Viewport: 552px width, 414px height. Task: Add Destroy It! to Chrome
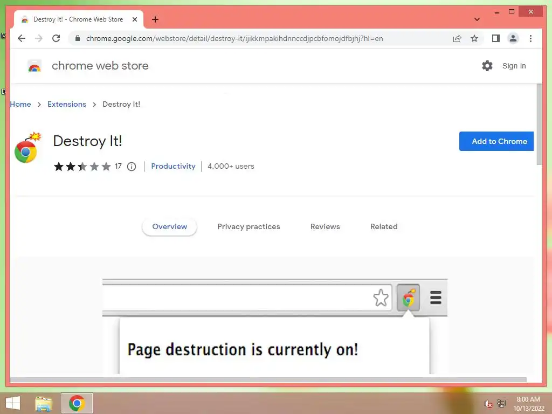tap(496, 141)
